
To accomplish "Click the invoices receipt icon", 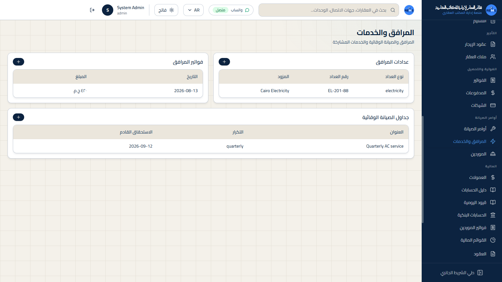I will pos(493,80).
